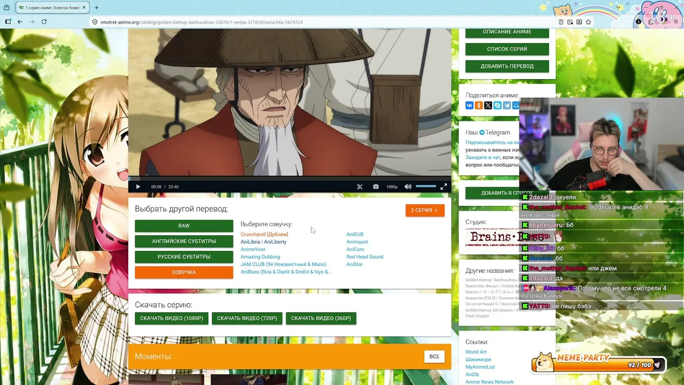This screenshot has height=385, width=684.
Task: Select АНГЛИЙСКИЕ СУБТИТРЫ option
Action: tap(184, 241)
